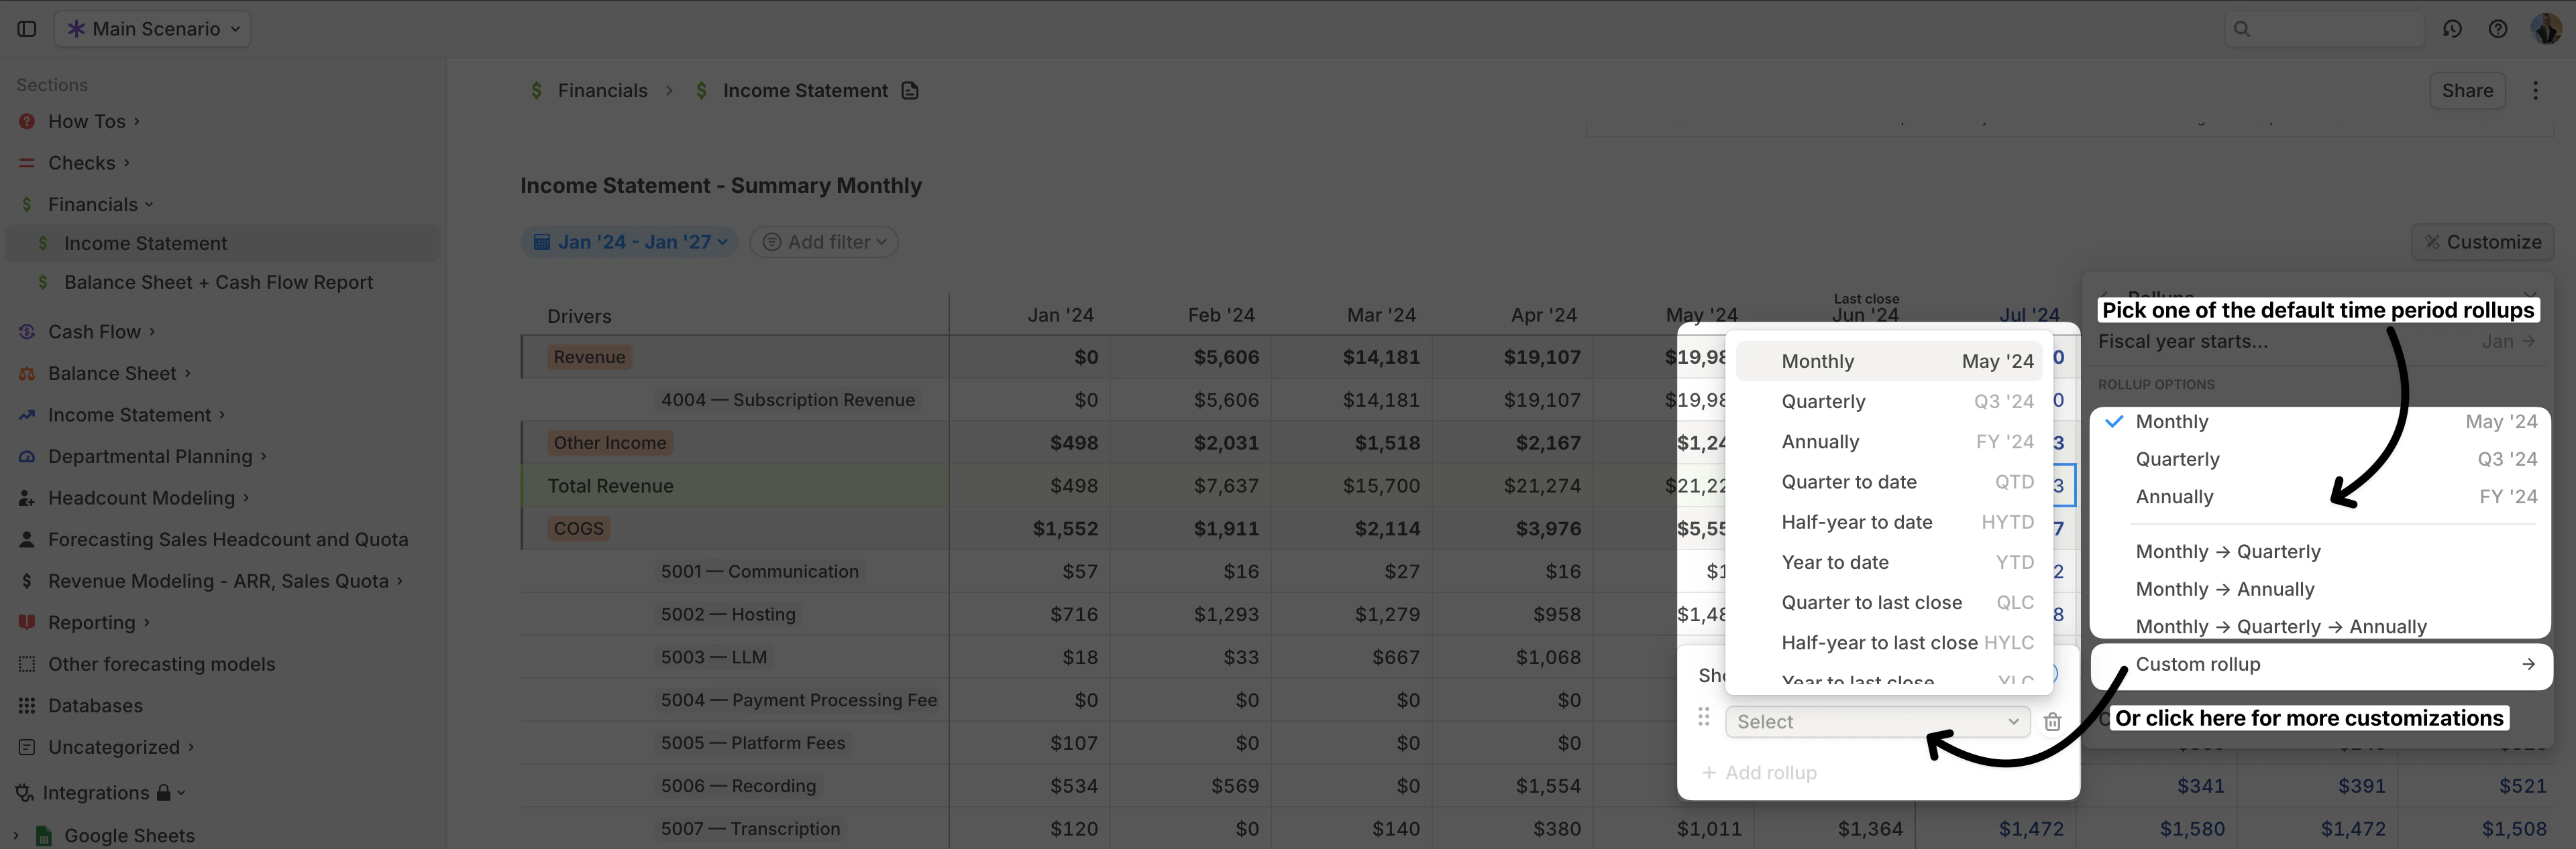Click the lock icon next to Integrations
The height and width of the screenshot is (849, 2576).
(x=163, y=792)
